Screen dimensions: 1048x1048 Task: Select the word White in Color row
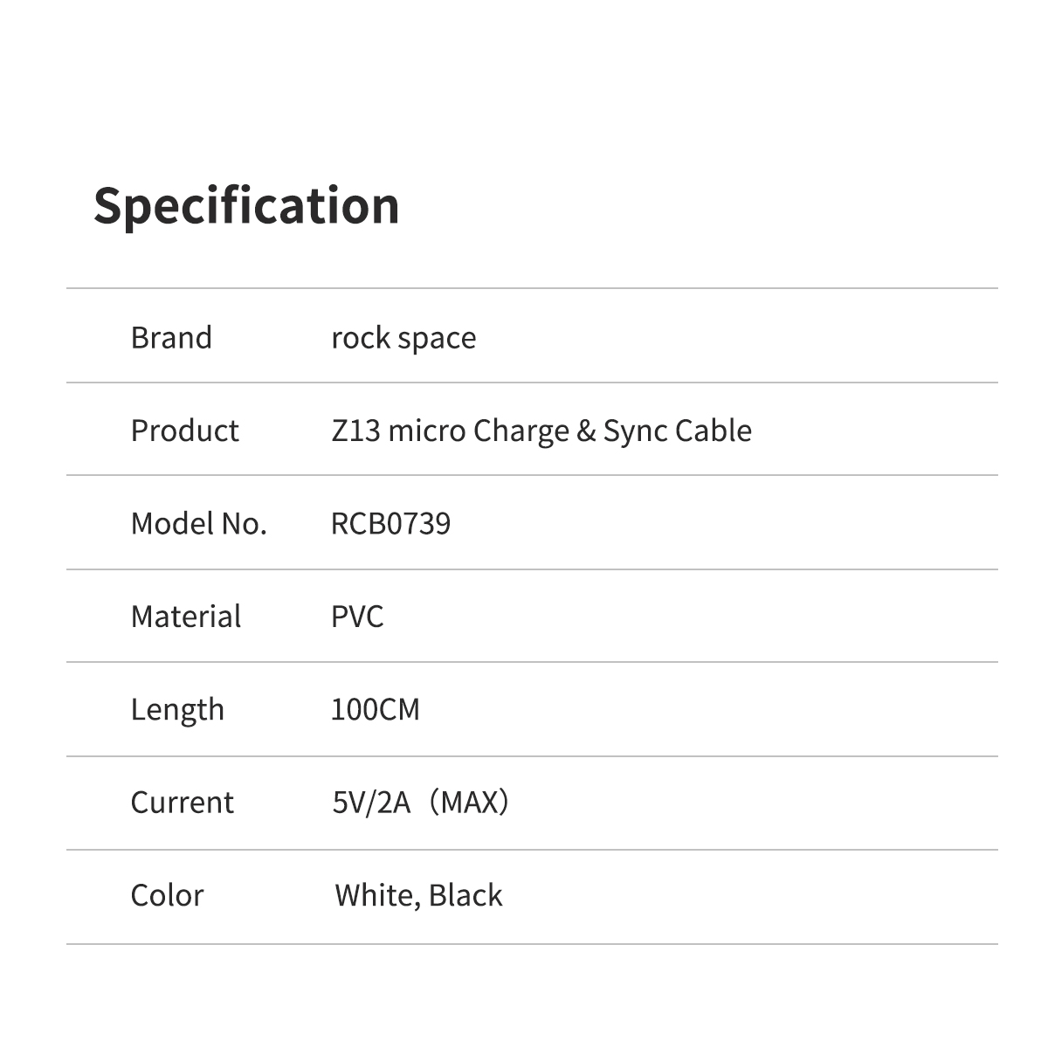tap(373, 895)
